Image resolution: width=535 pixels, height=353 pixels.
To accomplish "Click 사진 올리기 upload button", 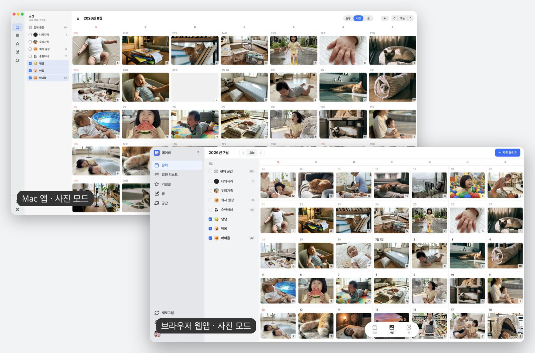I will point(508,153).
